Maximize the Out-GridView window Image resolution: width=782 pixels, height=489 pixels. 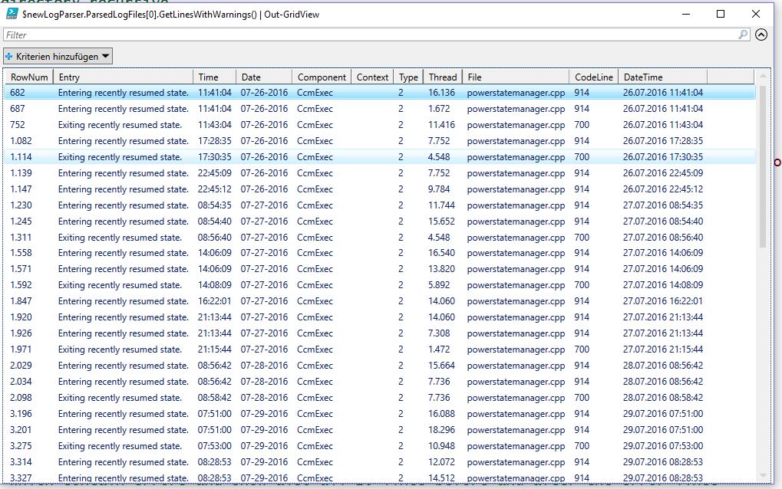click(720, 14)
